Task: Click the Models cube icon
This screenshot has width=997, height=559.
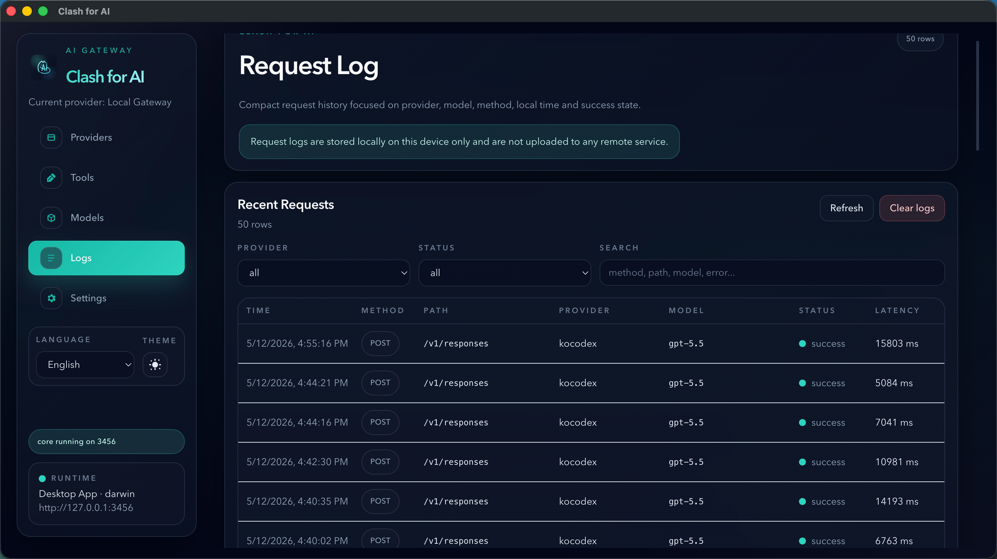Action: (x=51, y=218)
